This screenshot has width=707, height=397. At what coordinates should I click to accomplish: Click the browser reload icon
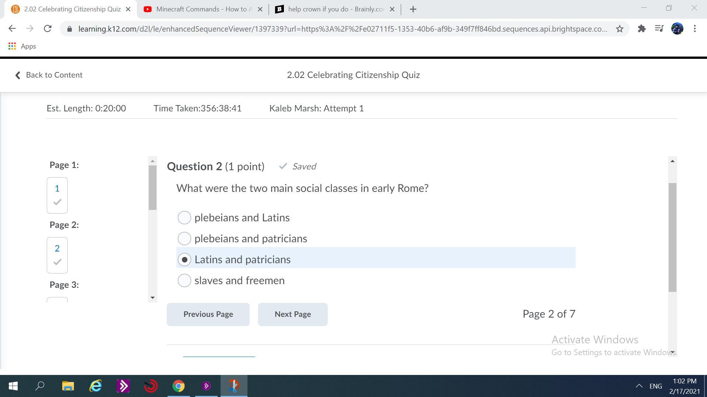pos(48,29)
